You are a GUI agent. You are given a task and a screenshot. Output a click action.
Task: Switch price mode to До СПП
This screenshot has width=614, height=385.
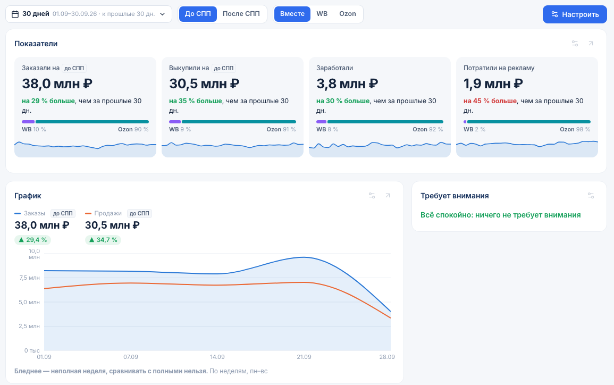pos(198,14)
